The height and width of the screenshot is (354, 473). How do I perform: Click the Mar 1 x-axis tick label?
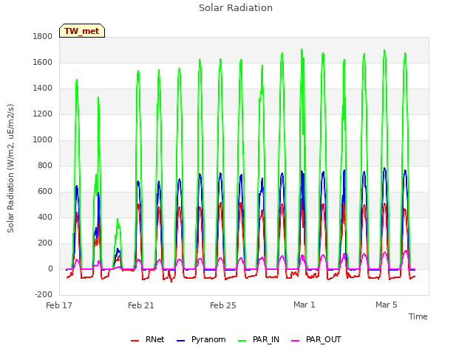[x=304, y=305]
